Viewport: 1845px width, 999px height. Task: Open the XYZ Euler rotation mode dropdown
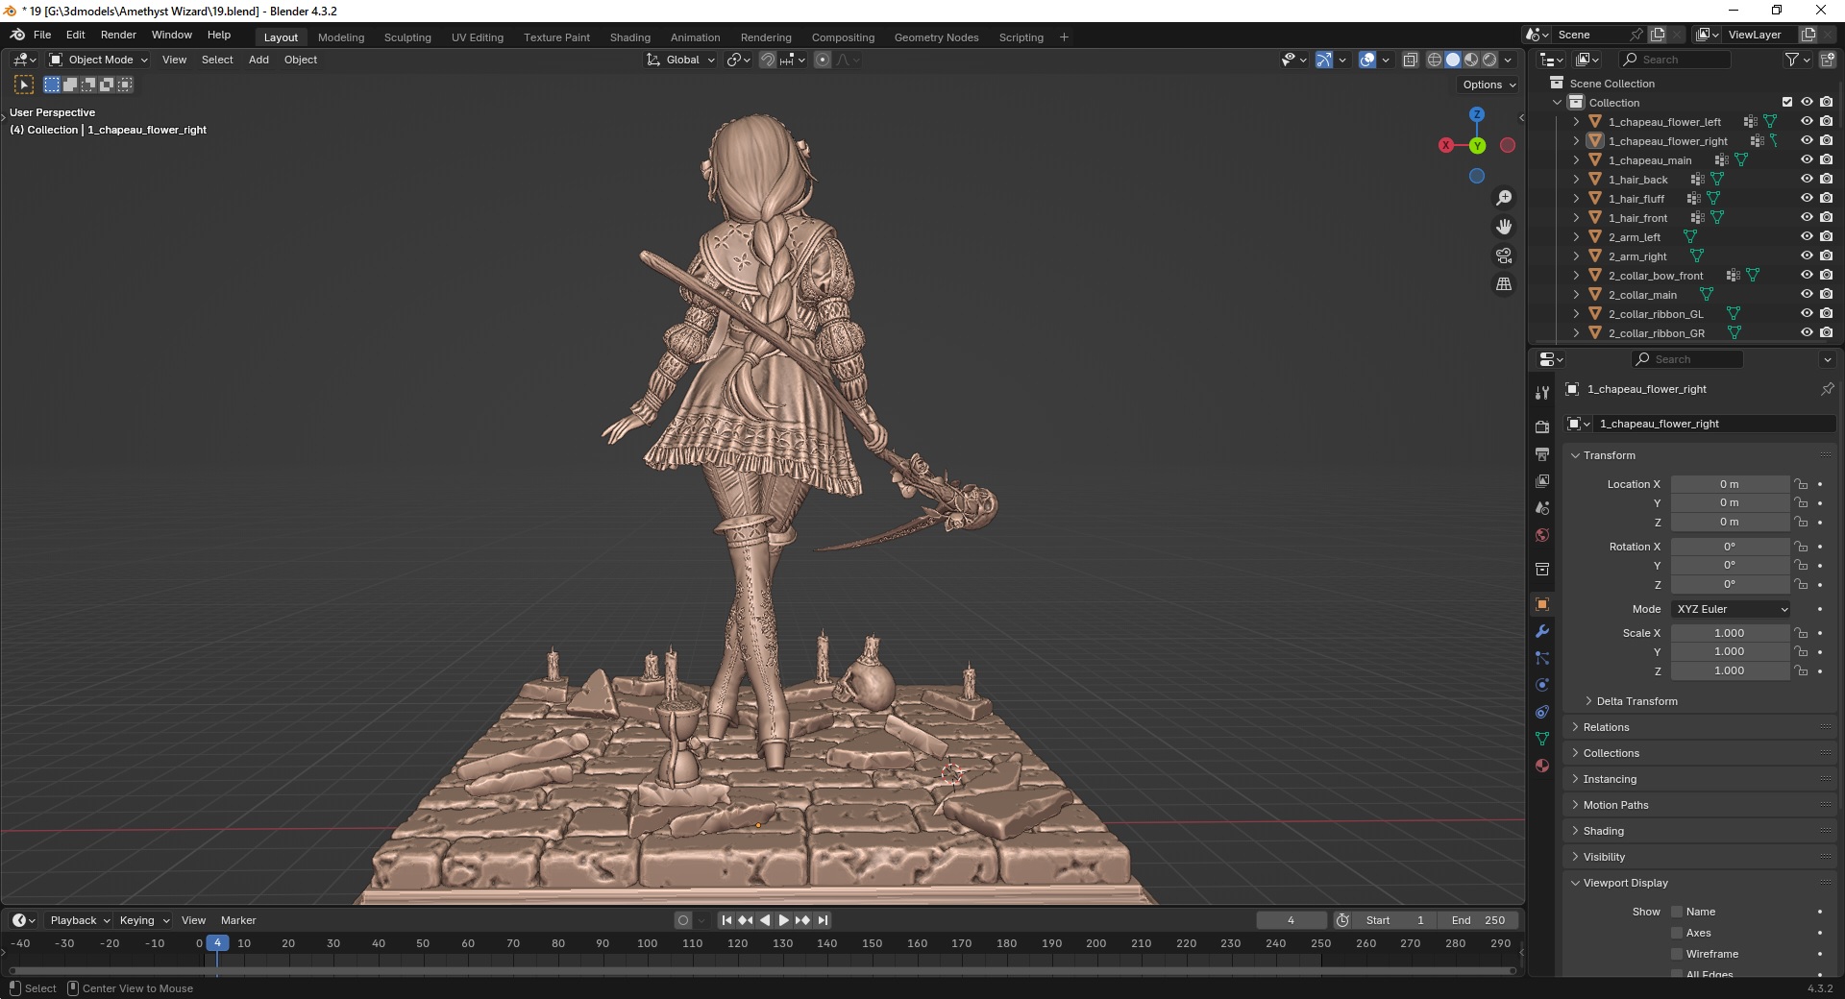pyautogui.click(x=1731, y=609)
